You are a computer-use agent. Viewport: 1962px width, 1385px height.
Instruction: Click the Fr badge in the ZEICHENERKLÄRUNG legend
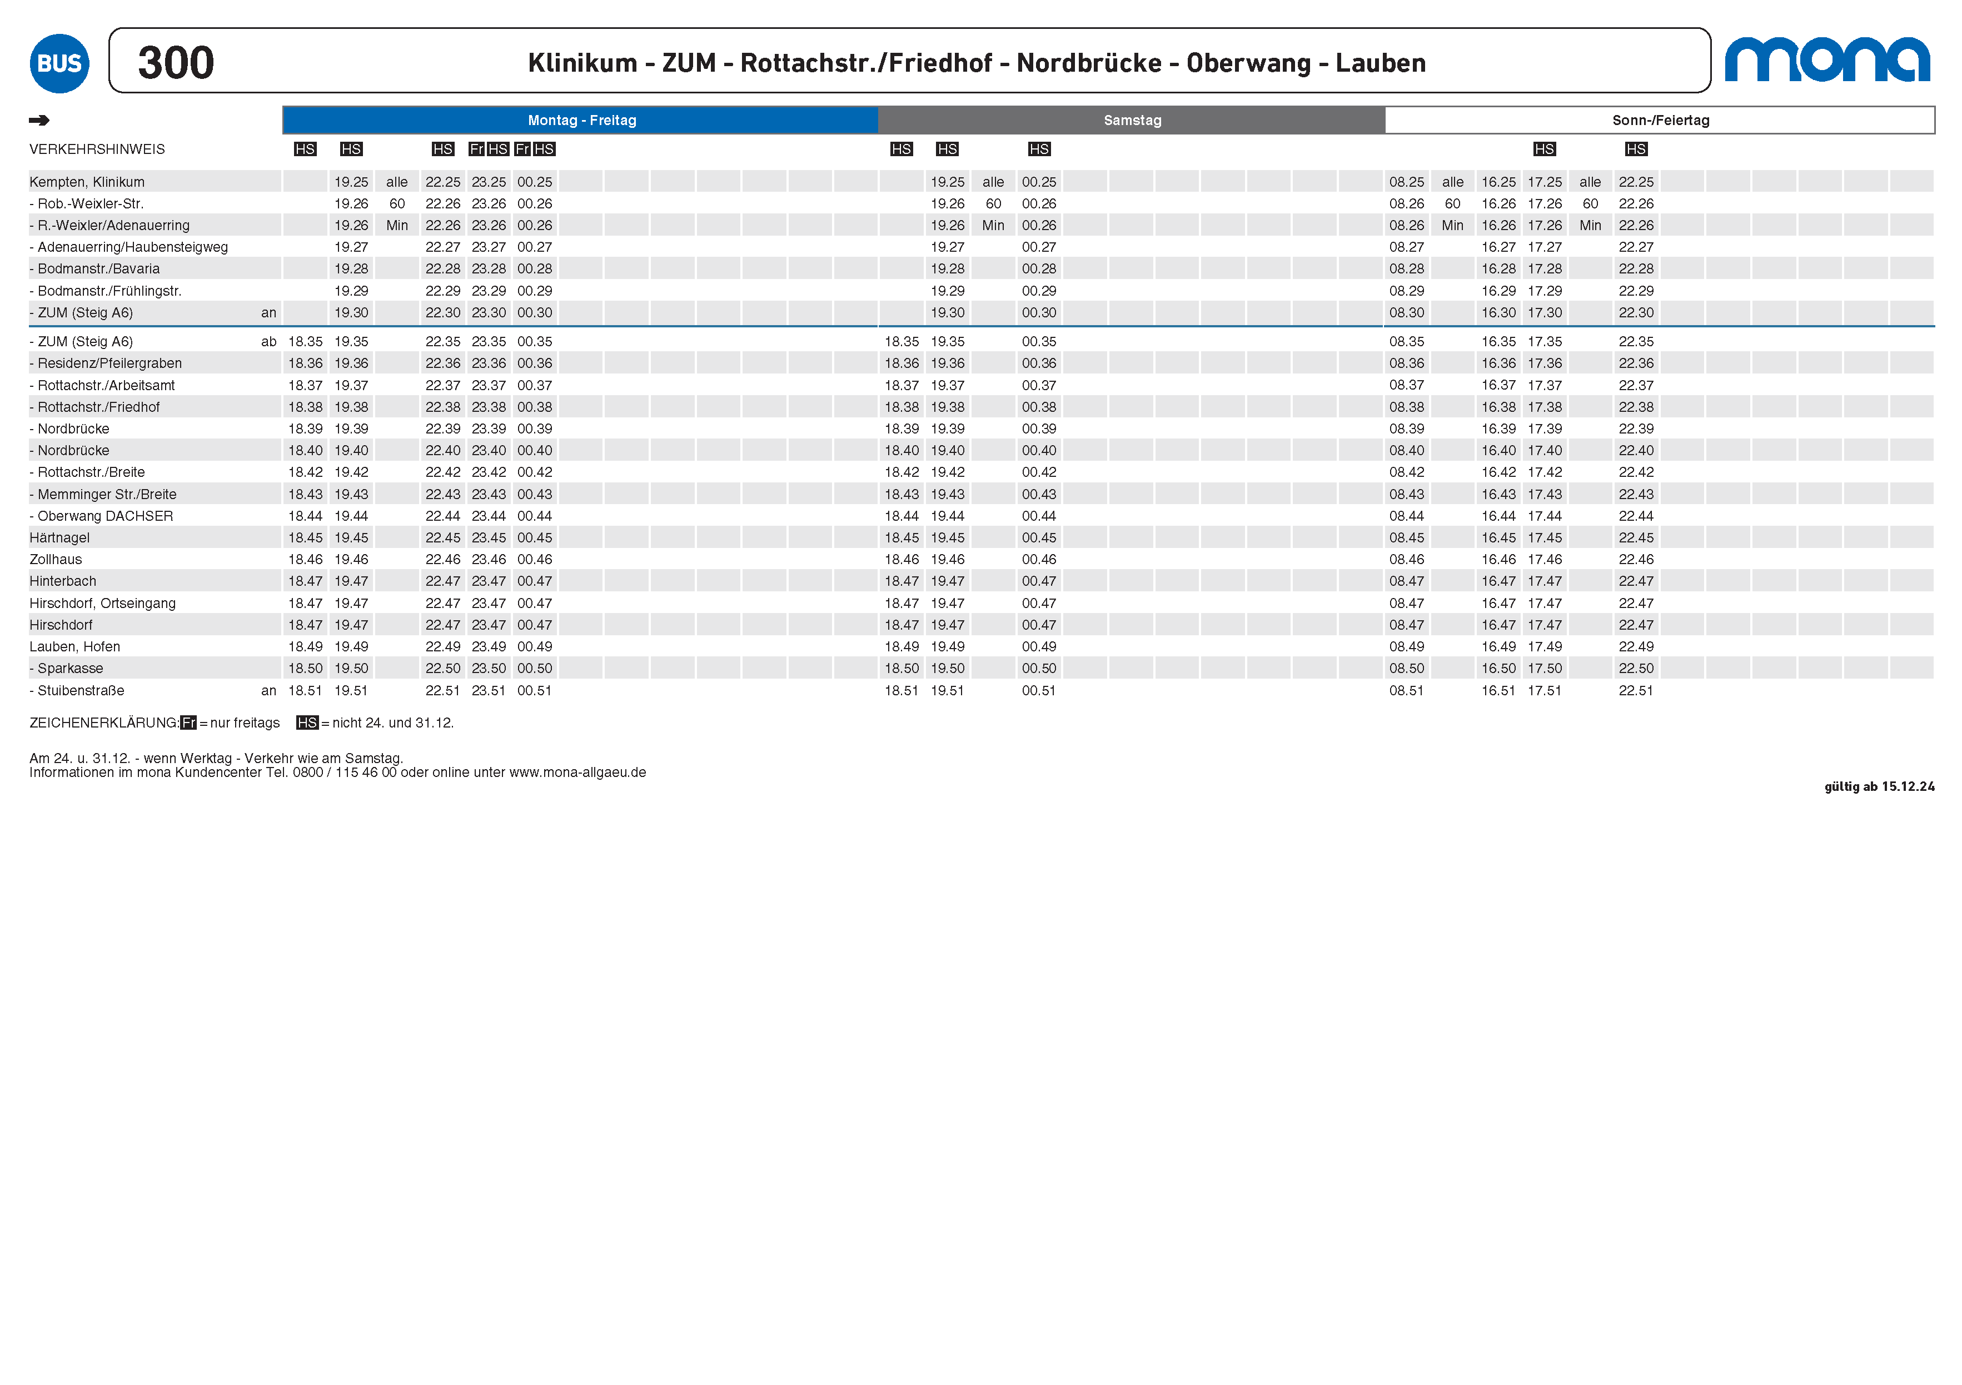pyautogui.click(x=189, y=723)
